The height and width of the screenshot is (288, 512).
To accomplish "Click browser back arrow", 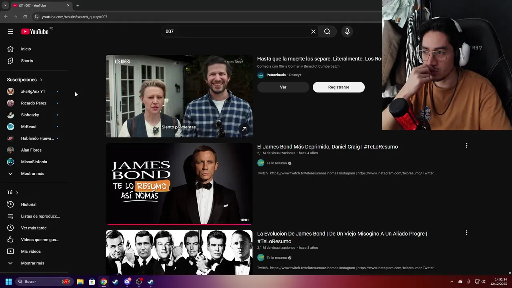I will tap(6, 17).
